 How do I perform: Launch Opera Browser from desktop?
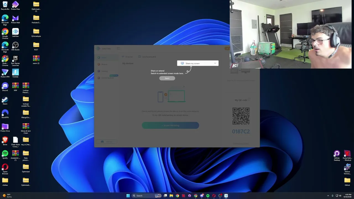coord(5,169)
